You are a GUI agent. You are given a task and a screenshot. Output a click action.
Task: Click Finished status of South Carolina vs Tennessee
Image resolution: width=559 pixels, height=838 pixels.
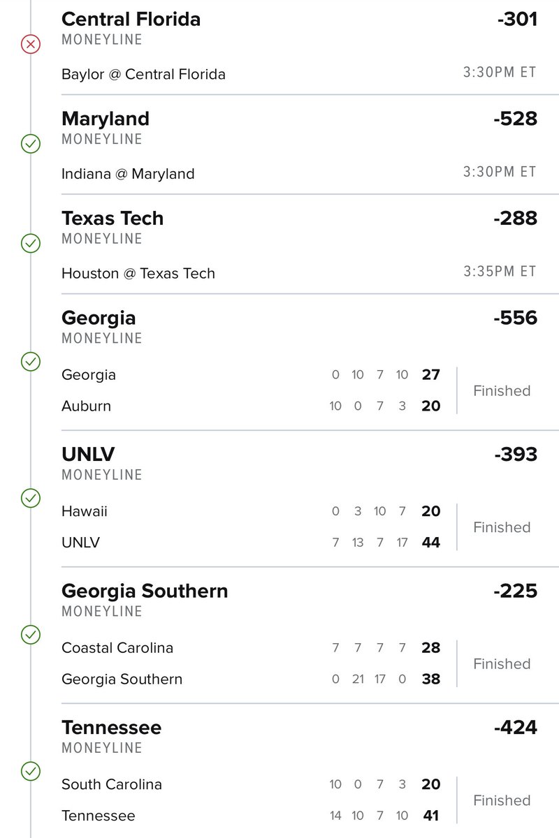(502, 800)
